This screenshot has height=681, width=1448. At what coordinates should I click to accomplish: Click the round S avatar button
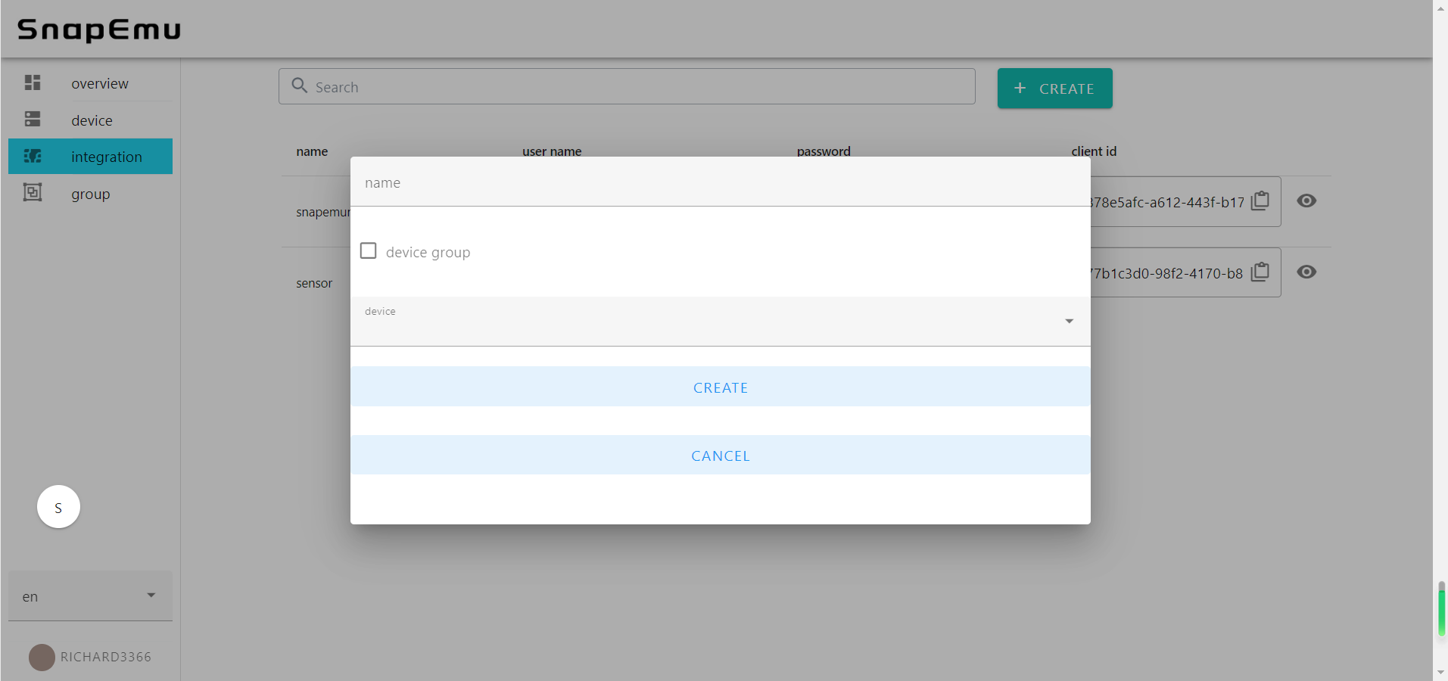click(x=58, y=507)
